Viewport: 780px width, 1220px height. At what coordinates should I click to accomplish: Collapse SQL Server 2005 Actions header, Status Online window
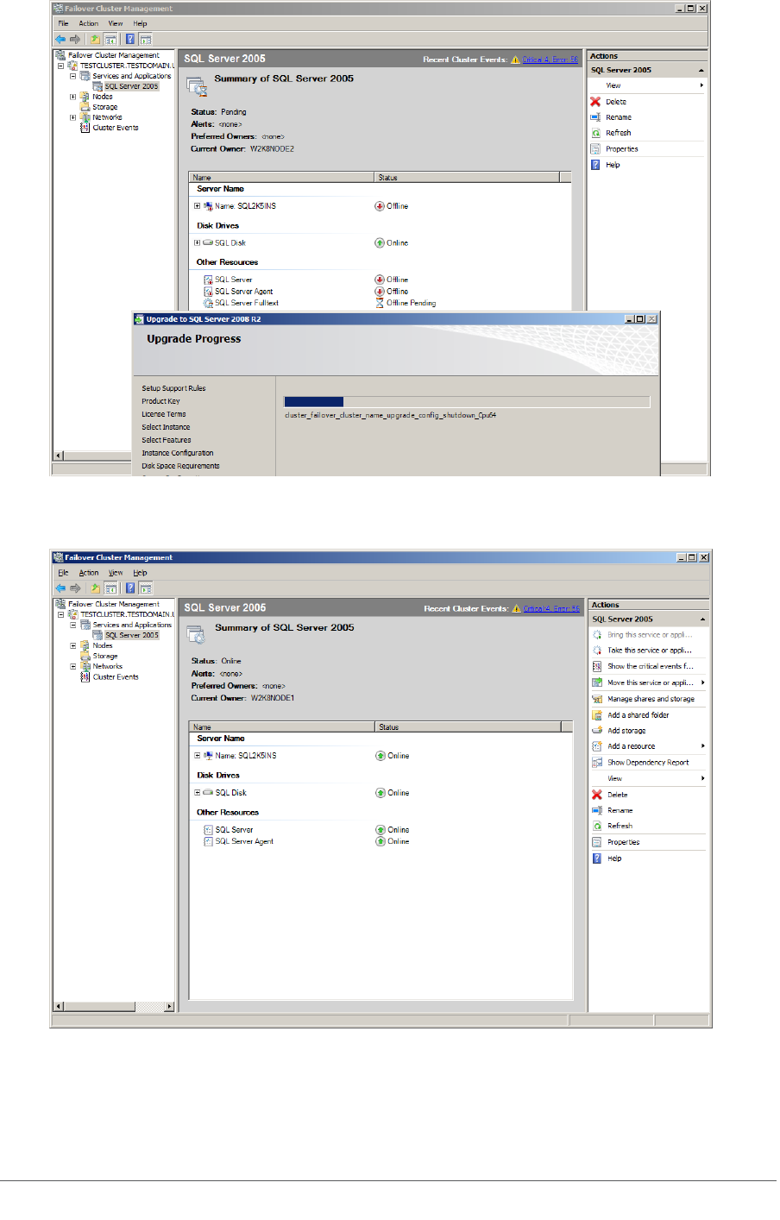coord(701,619)
